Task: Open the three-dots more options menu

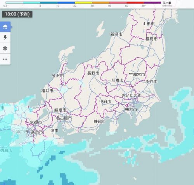Action: (5, 59)
